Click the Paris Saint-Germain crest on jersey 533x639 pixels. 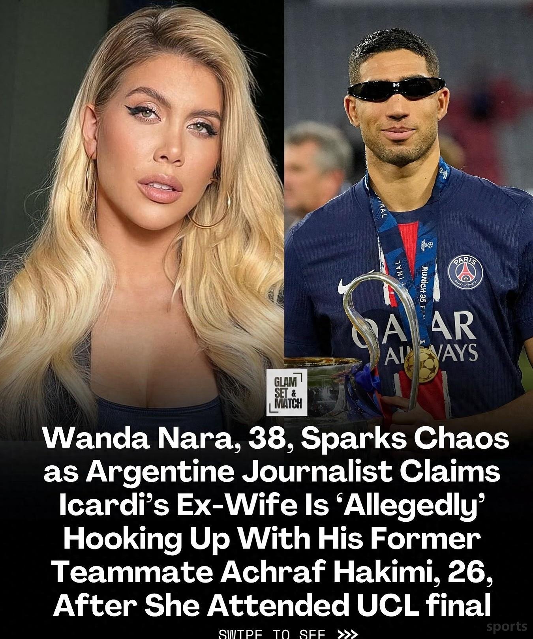[x=465, y=273]
